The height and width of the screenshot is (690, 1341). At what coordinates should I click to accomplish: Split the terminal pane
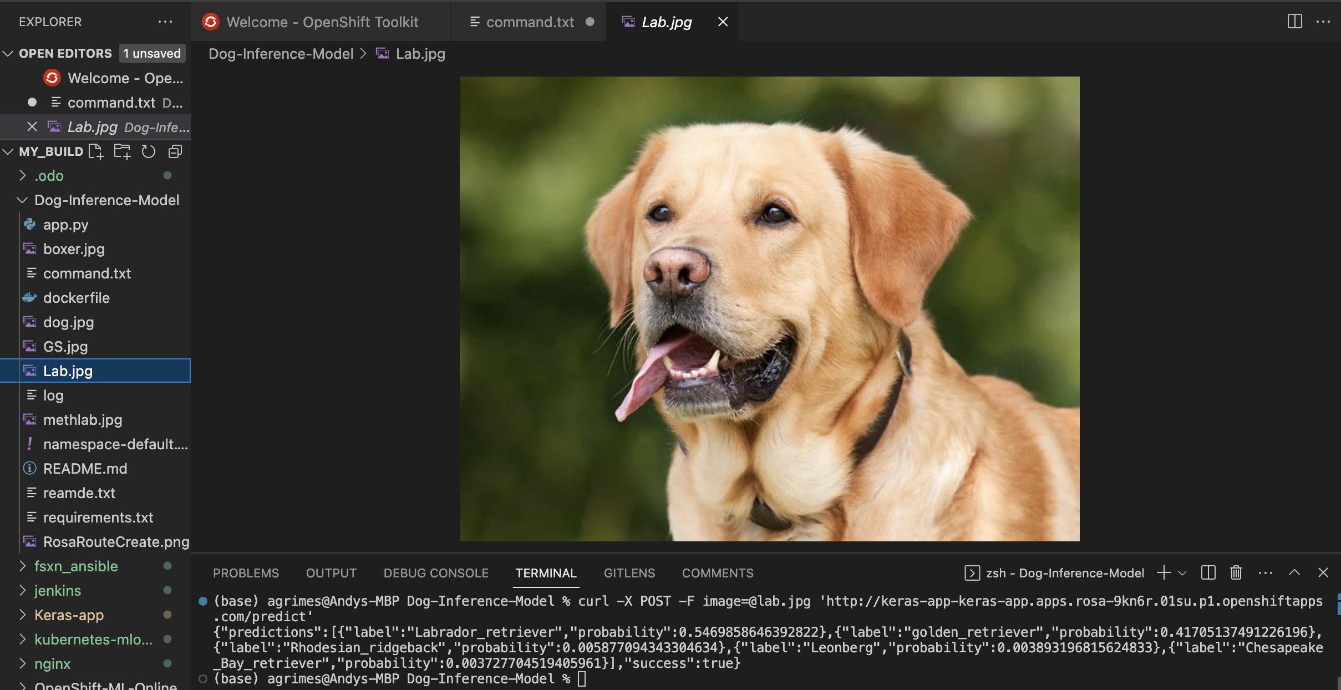(x=1208, y=572)
